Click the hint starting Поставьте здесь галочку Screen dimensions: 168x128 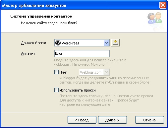[x=106, y=100]
